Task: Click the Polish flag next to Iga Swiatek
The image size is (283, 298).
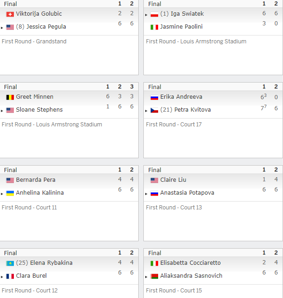Action: coord(154,14)
